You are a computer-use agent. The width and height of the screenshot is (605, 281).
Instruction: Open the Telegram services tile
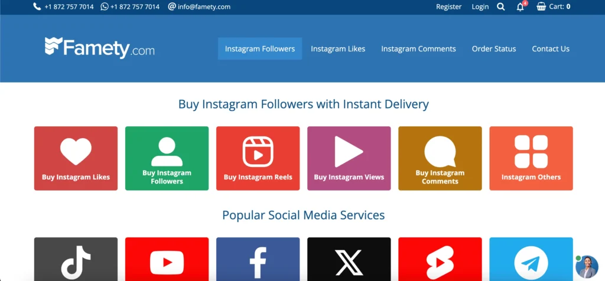(x=531, y=259)
